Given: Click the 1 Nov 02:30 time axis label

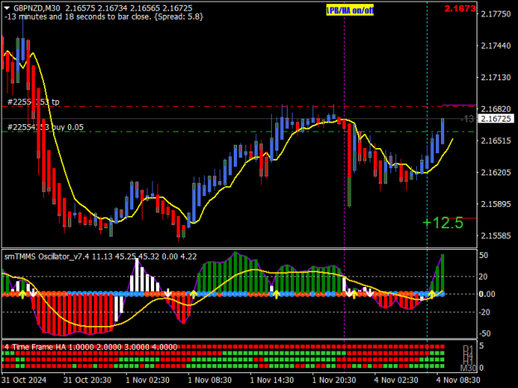Looking at the screenshot, I should click(x=148, y=380).
